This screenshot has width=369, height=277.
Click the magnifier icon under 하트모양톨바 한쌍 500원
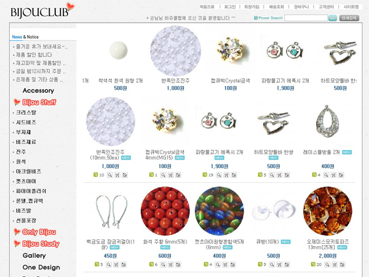coord(272,175)
